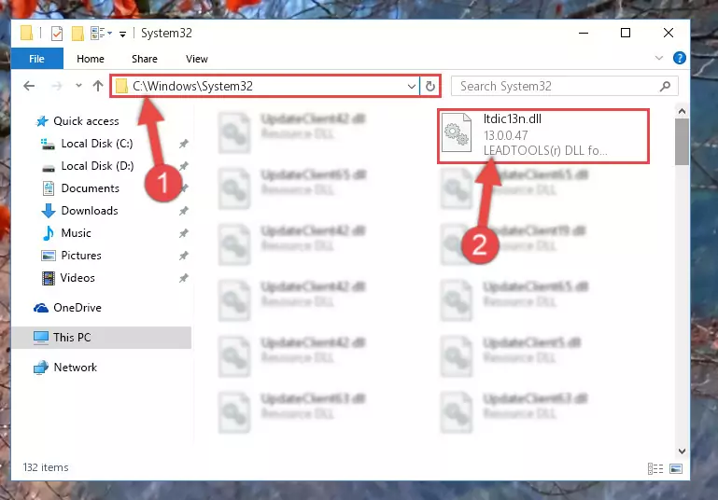Click the search magnifier icon

665,86
